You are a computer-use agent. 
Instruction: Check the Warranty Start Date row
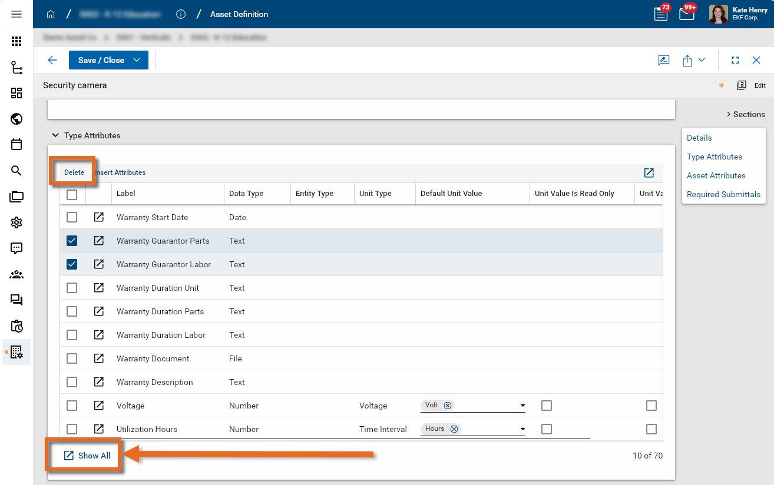pyautogui.click(x=72, y=217)
